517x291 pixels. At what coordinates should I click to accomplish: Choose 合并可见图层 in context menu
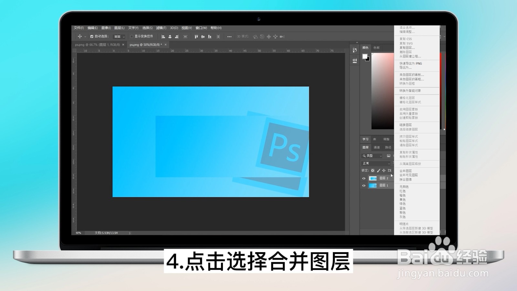[x=408, y=175]
